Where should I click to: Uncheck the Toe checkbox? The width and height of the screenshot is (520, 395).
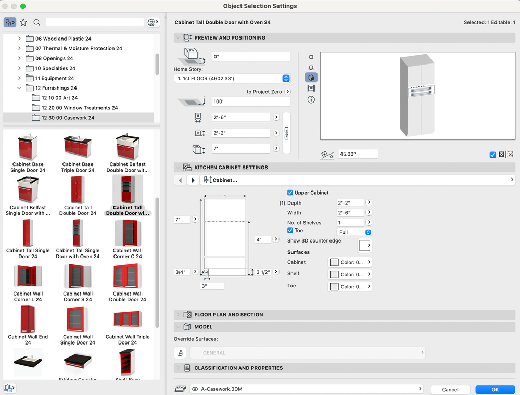click(290, 231)
